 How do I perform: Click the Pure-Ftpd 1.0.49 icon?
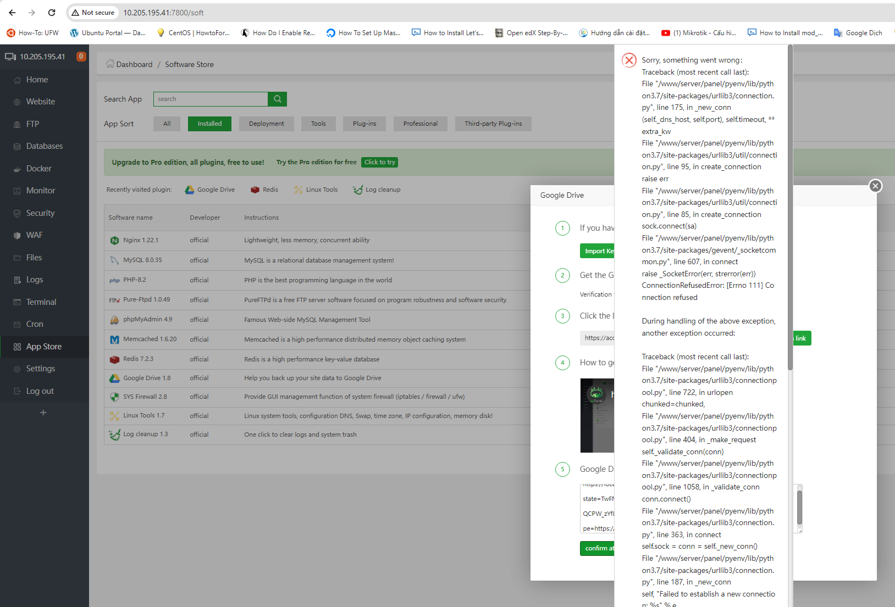(114, 300)
